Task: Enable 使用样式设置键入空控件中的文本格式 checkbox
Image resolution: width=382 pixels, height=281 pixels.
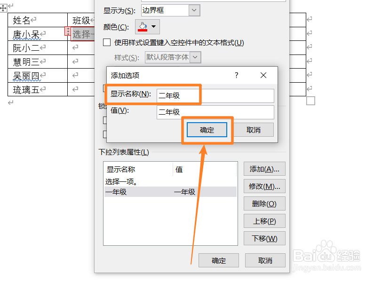Action: (106, 42)
